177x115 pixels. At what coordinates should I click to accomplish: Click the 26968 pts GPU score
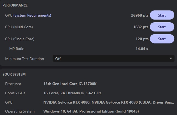(x=139, y=15)
